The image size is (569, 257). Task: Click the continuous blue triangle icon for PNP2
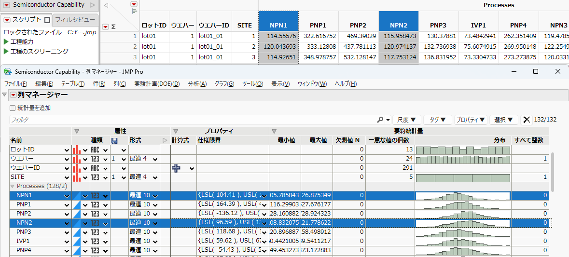click(77, 214)
